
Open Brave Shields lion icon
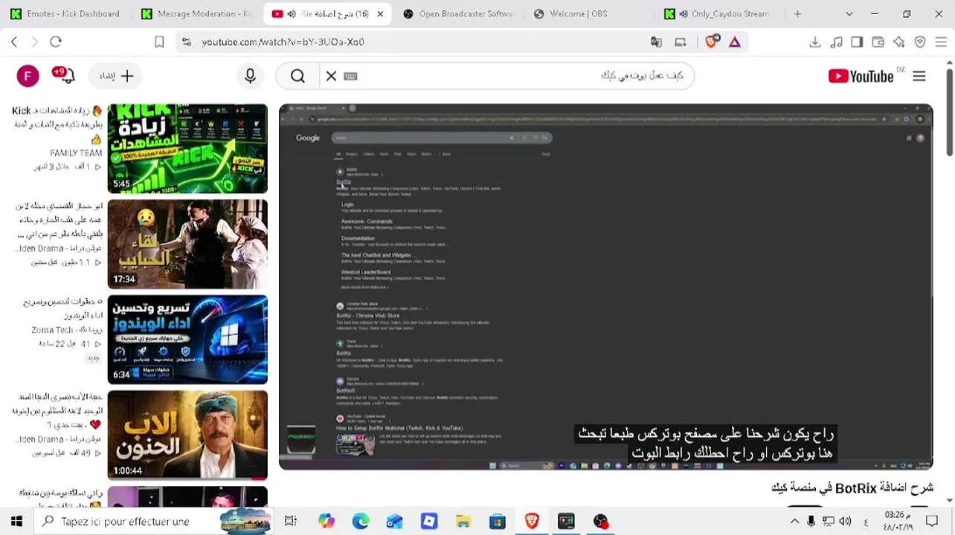coord(712,42)
